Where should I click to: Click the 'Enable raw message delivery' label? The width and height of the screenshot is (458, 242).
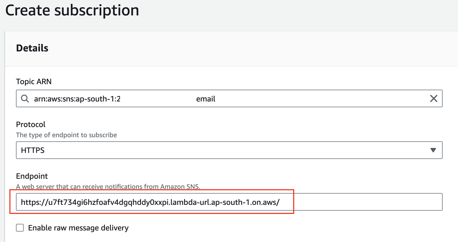(78, 228)
